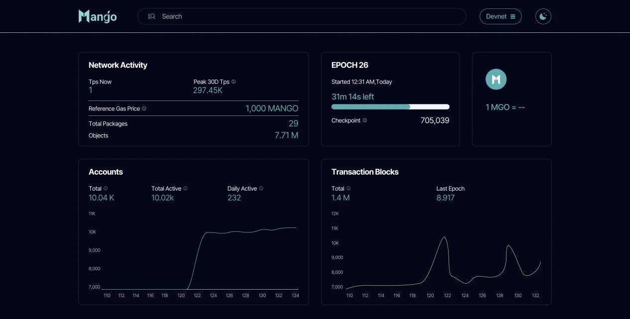Screen dimensions: 630x319
Task: Click the Peak 30D Tps info icon
Action: (x=233, y=81)
